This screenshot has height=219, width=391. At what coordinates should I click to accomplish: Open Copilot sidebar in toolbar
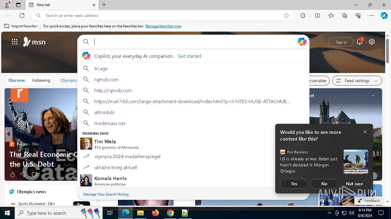384,16
